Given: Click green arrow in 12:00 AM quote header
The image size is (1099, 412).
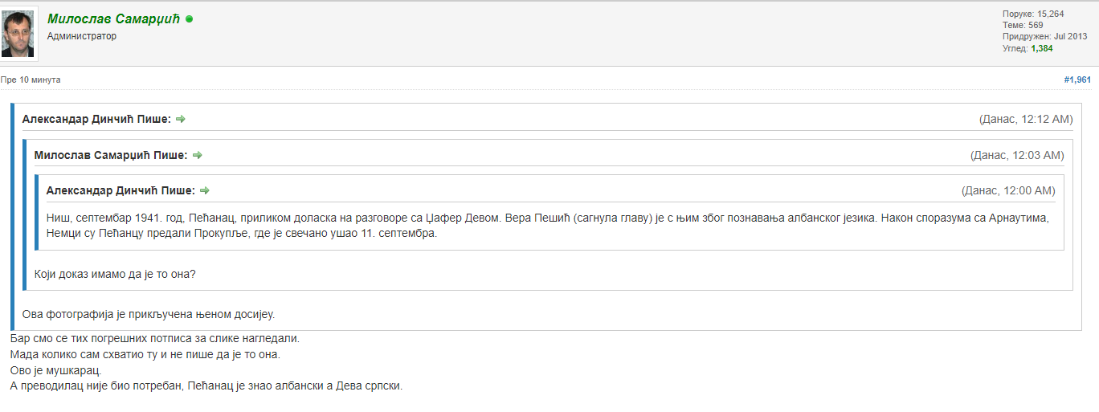Looking at the screenshot, I should coord(205,190).
